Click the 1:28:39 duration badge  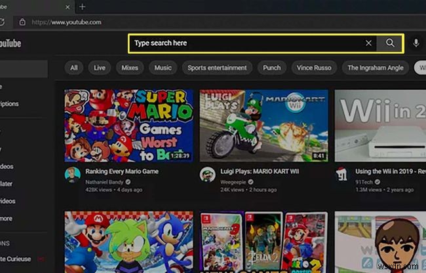click(x=180, y=156)
